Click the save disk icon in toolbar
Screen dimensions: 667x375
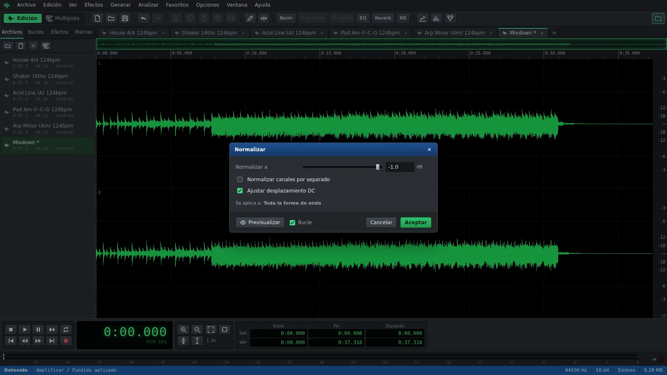pyautogui.click(x=125, y=18)
